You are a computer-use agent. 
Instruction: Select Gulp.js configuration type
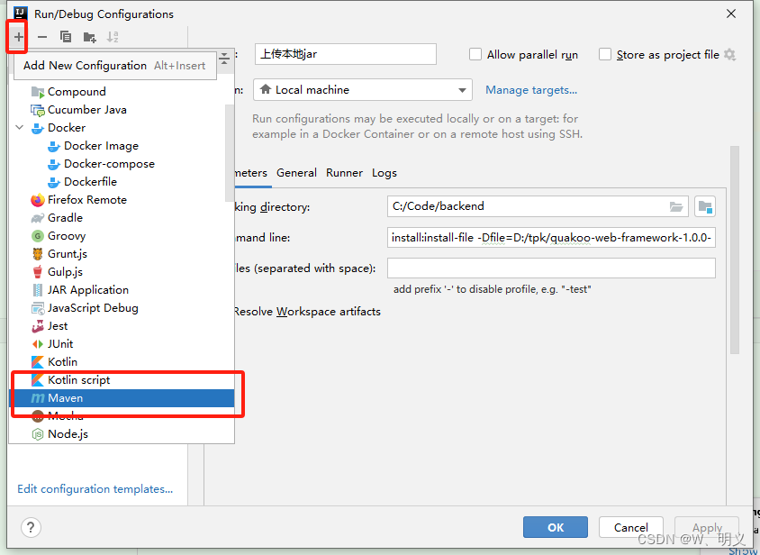coord(122,272)
